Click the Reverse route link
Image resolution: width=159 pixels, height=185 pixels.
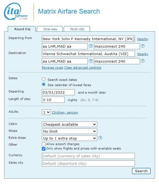pyautogui.click(x=53, y=68)
